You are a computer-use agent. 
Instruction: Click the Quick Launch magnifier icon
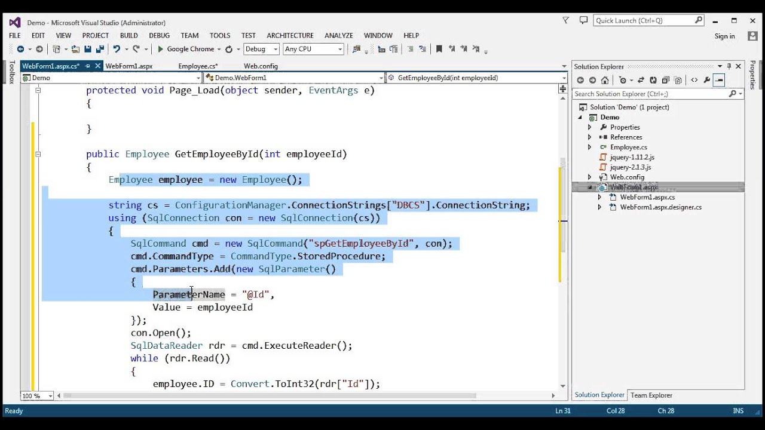pyautogui.click(x=699, y=20)
